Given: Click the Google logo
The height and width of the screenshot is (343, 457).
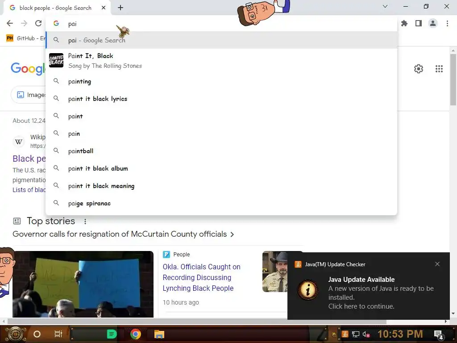Looking at the screenshot, I should [x=28, y=68].
